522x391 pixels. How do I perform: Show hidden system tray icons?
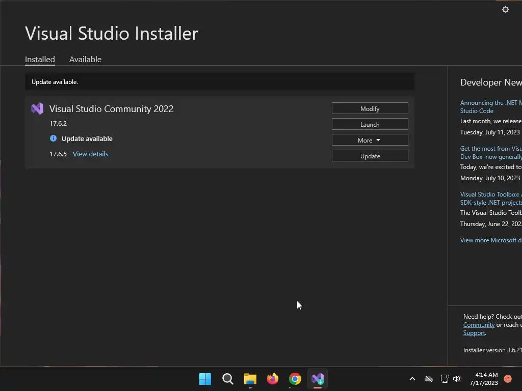pyautogui.click(x=412, y=379)
